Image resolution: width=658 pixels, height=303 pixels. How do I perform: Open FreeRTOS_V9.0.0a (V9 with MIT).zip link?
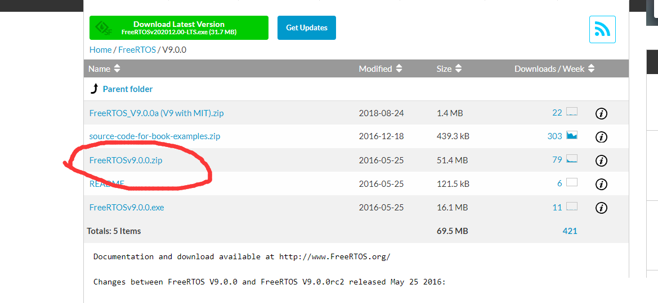tap(156, 113)
